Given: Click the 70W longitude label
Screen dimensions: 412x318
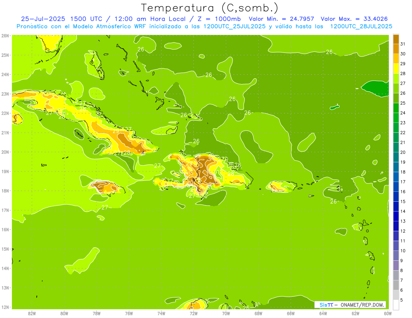Looking at the screenshot, I should click(x=226, y=313).
